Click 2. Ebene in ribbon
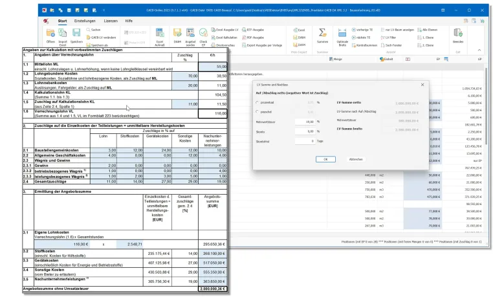The image size is (493, 297). click(x=426, y=45)
